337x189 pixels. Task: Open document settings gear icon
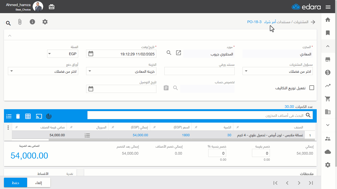45,22
